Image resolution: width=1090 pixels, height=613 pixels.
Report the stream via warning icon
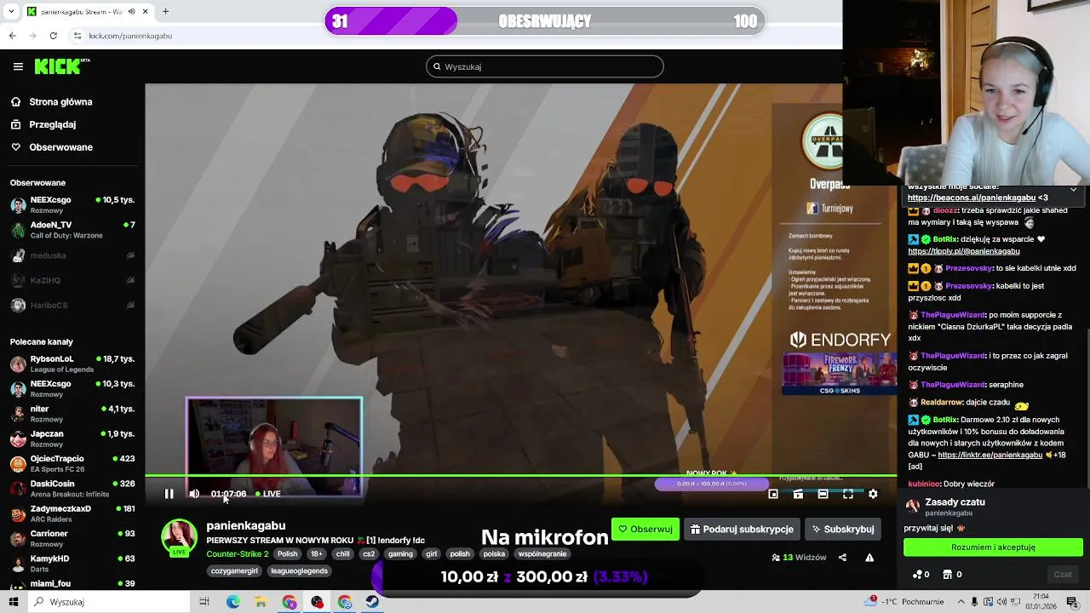pos(869,558)
